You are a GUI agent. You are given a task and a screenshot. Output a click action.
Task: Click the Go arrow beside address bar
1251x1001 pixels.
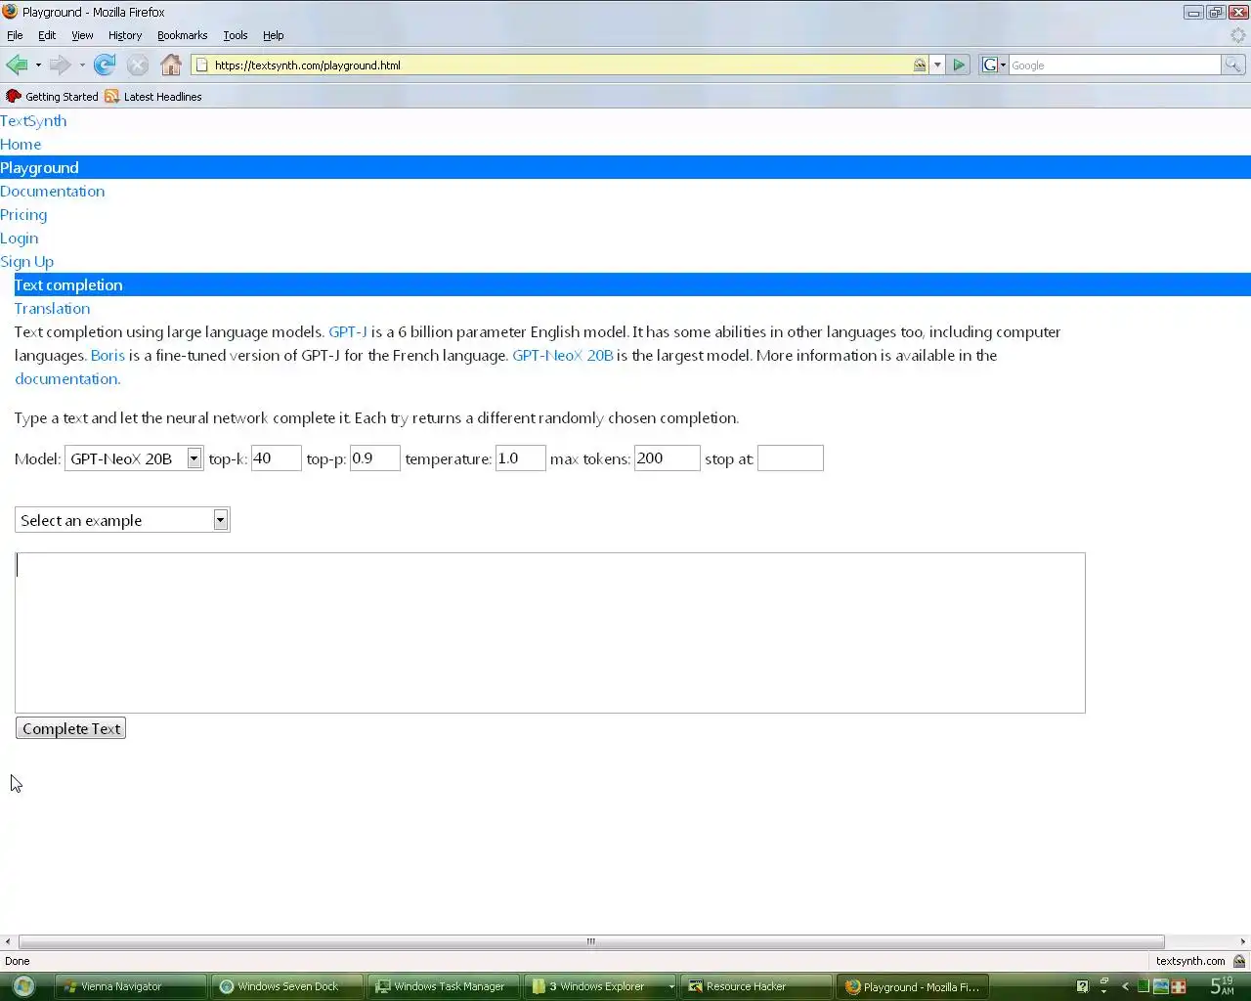[x=959, y=65]
